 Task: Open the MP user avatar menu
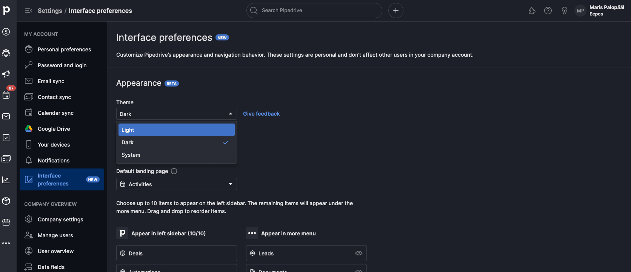tap(580, 11)
